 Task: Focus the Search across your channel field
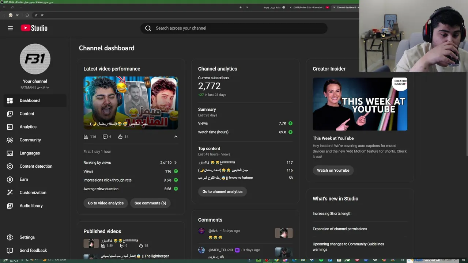pyautogui.click(x=234, y=28)
